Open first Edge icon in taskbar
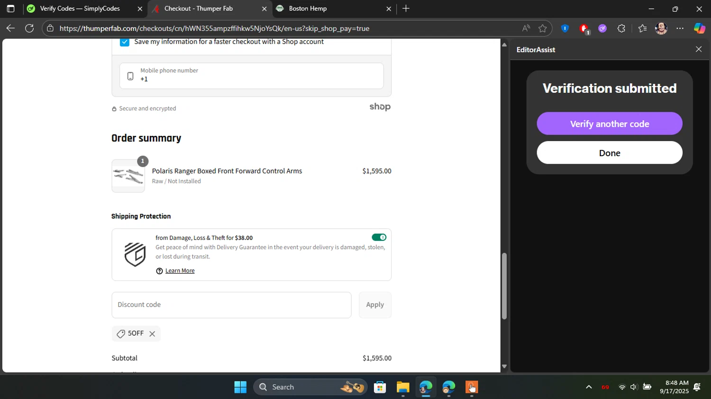The height and width of the screenshot is (399, 711). (426, 387)
